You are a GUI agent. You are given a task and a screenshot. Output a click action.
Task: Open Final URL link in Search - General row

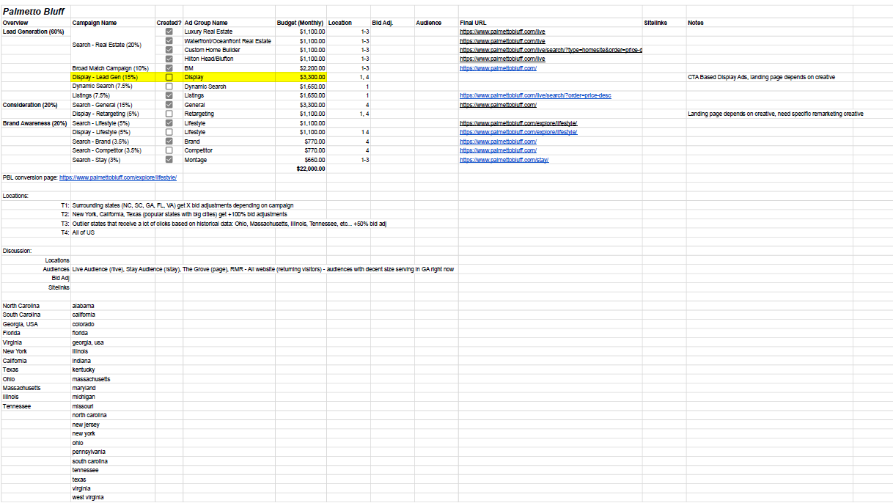tap(498, 105)
